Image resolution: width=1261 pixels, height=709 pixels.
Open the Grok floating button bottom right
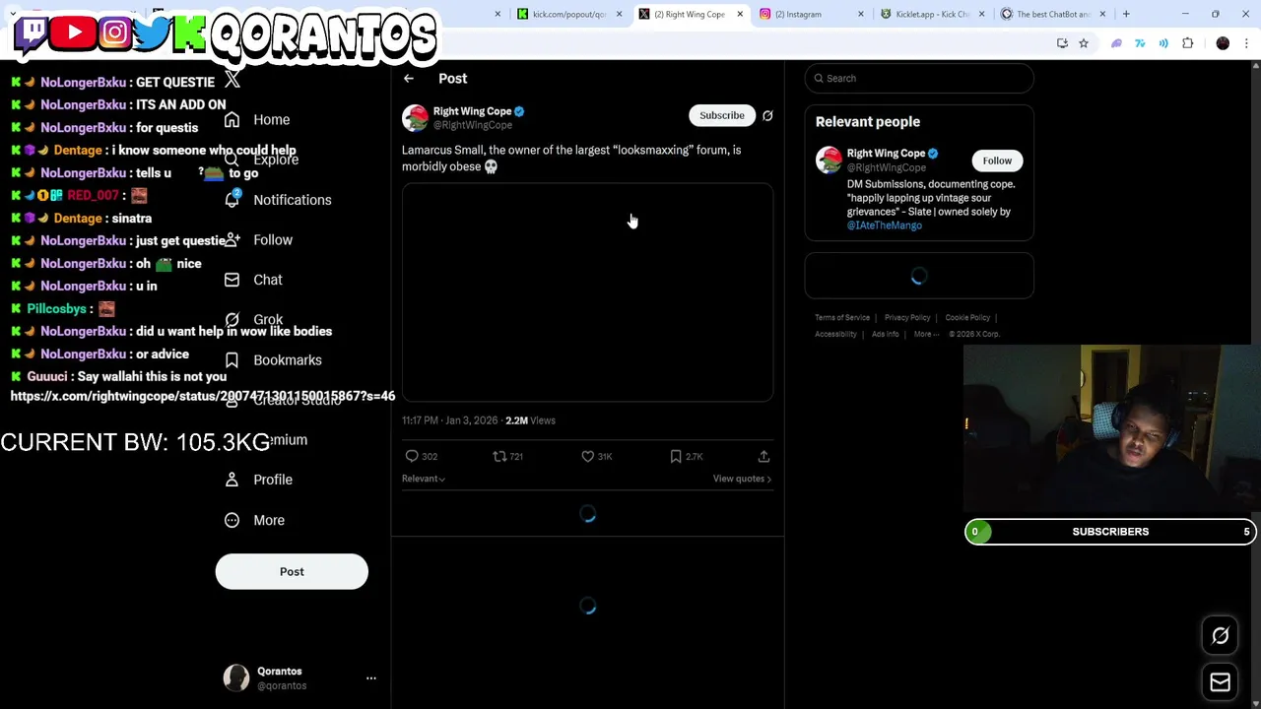[x=1220, y=636]
